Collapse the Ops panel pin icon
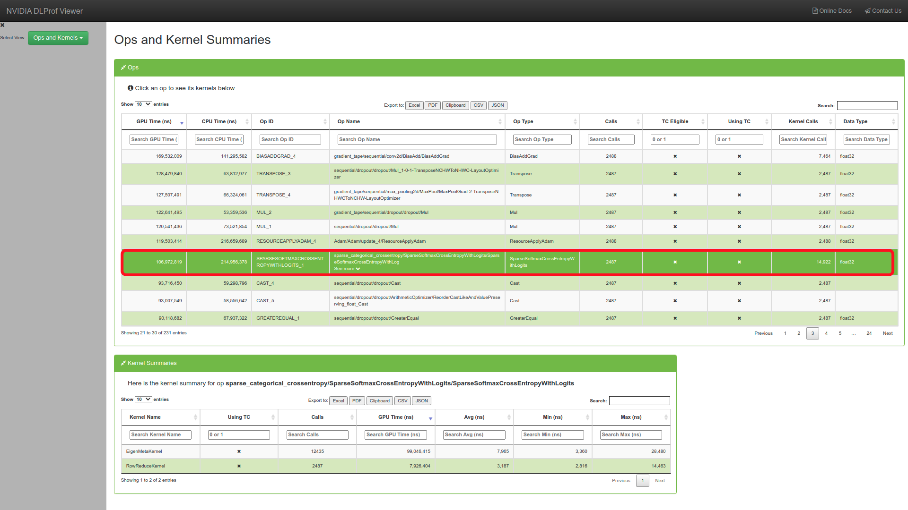This screenshot has height=510, width=908. tap(123, 68)
